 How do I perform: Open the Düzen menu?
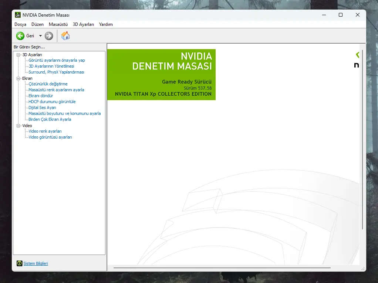coord(37,24)
